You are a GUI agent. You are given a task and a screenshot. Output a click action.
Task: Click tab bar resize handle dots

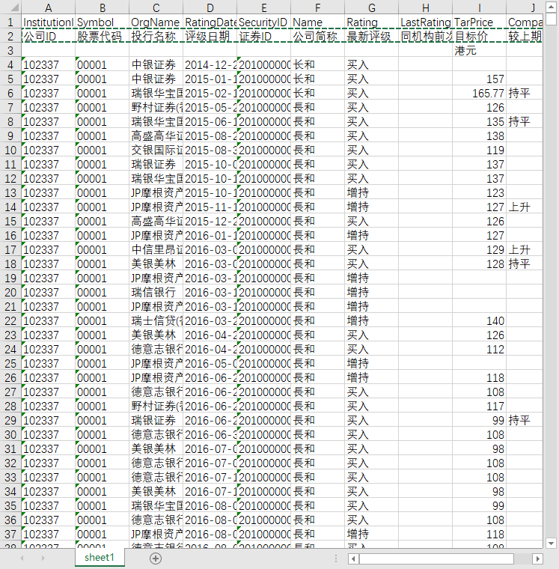coord(336,559)
